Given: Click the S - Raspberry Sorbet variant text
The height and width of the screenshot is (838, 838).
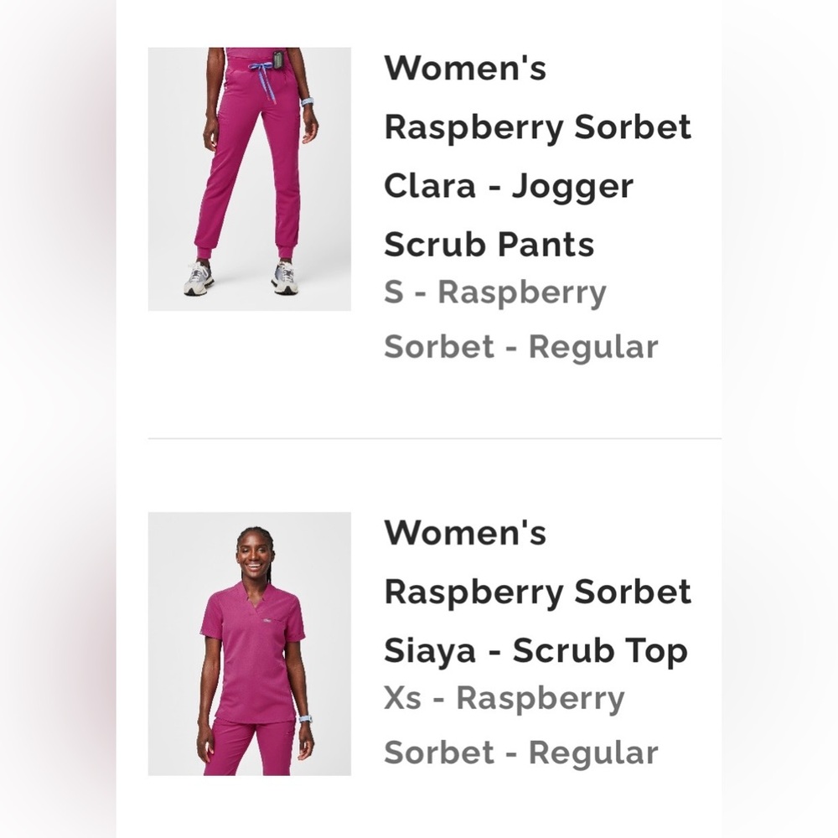Looking at the screenshot, I should (494, 292).
